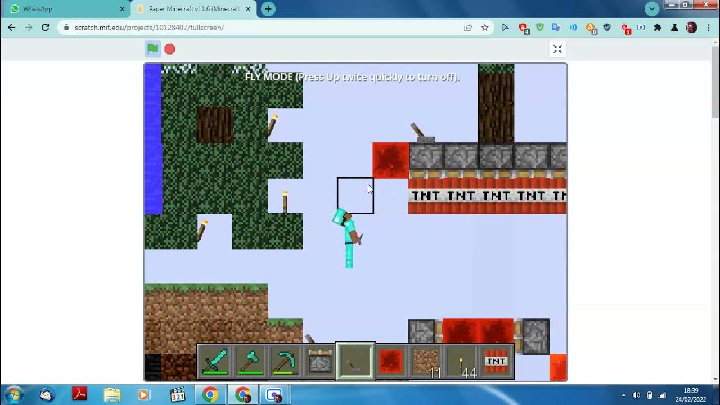This screenshot has height=405, width=720.
Task: Open the Windows Start menu
Action: click(13, 394)
